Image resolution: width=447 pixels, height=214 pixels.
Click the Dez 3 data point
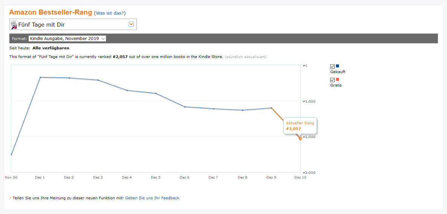(98, 80)
